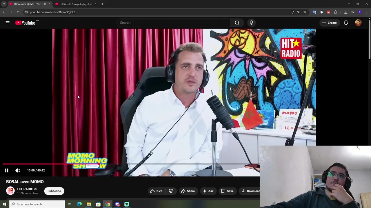This screenshot has height=208, width=371.
Task: Open the Chrome profile avatar
Action: pos(360,12)
